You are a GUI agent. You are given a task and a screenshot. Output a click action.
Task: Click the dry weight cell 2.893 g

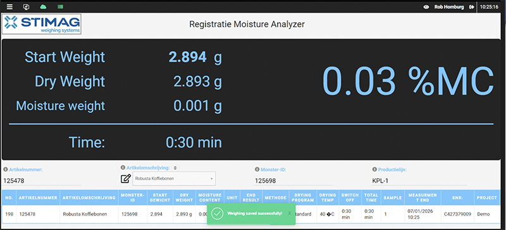click(x=184, y=214)
